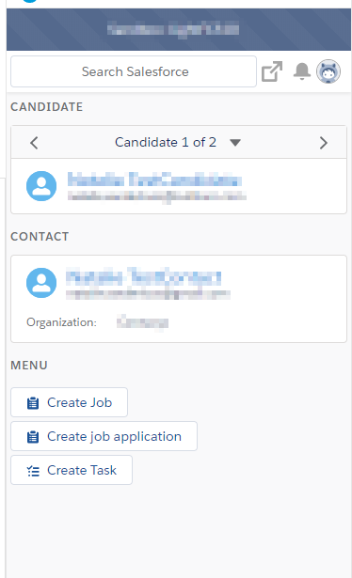Select the checklist icon on Create Task
352x578 pixels.
click(33, 471)
